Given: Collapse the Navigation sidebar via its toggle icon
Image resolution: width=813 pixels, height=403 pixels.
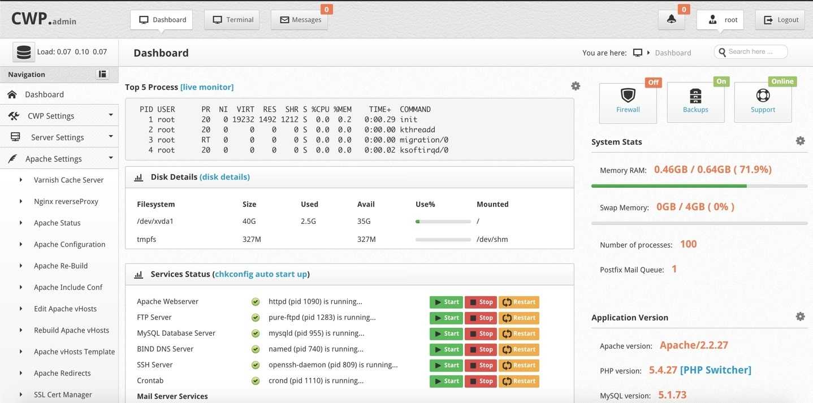Looking at the screenshot, I should pos(102,74).
